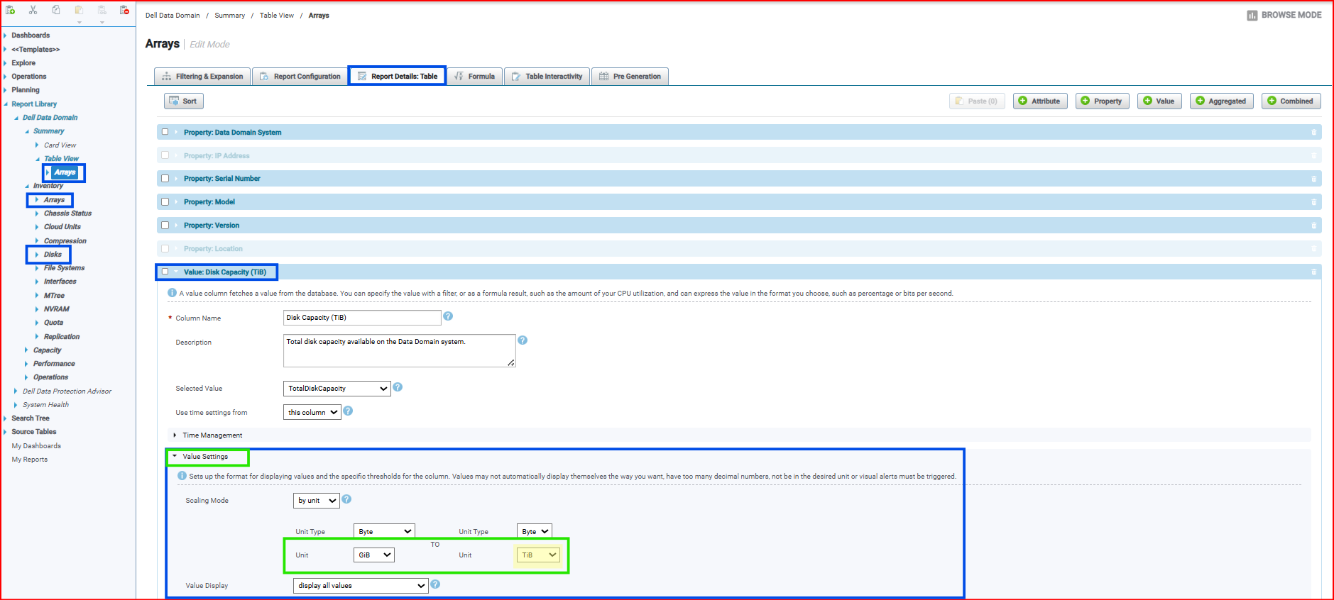
Task: Click the Browse Mode chart icon
Action: [1252, 16]
